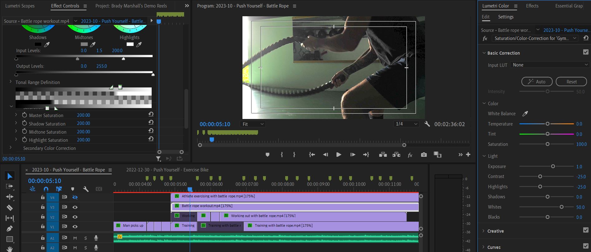Viewport: 591px width, 252px height.
Task: Open the Fit zoom level dropdown
Action: click(253, 124)
